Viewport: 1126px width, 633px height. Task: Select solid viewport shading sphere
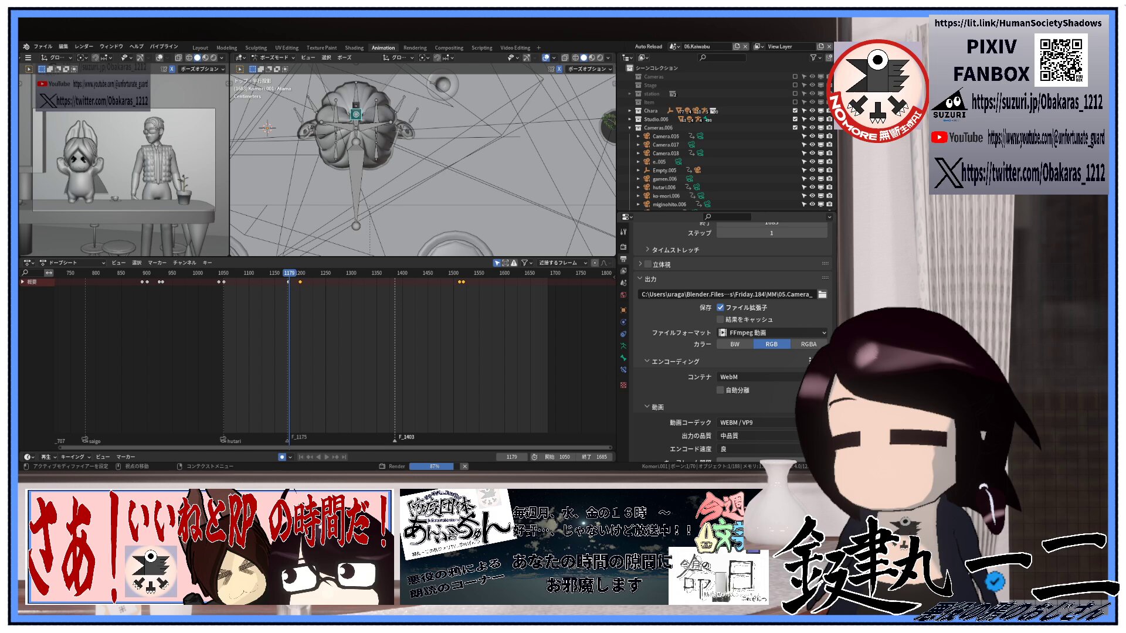click(x=584, y=57)
